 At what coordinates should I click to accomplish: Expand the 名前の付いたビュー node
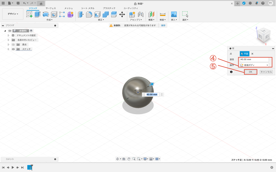[8, 40]
